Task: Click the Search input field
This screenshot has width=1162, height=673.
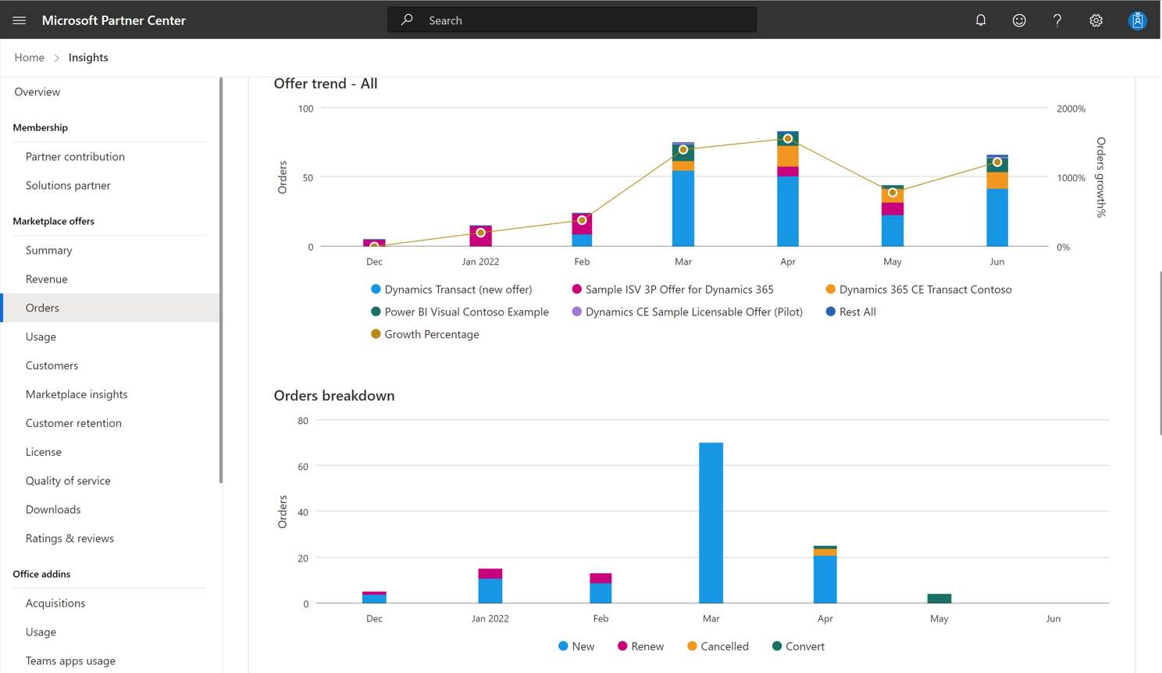Action: point(572,20)
